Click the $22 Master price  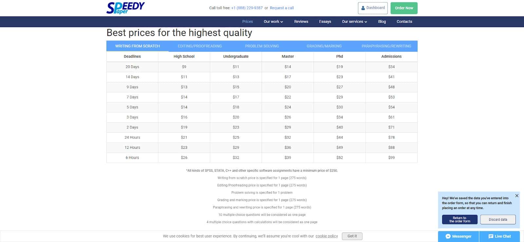pos(288,97)
